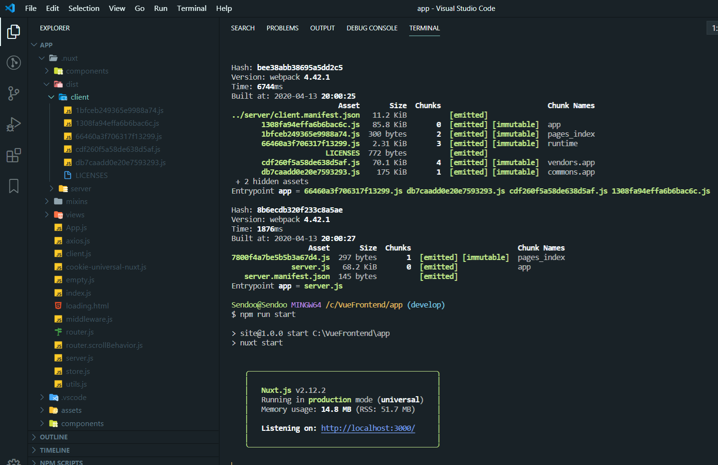Screen dimensions: 718x465
Task: Open the File menu
Action: (31, 8)
